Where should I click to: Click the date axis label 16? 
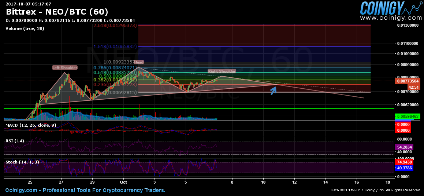(x=356, y=182)
